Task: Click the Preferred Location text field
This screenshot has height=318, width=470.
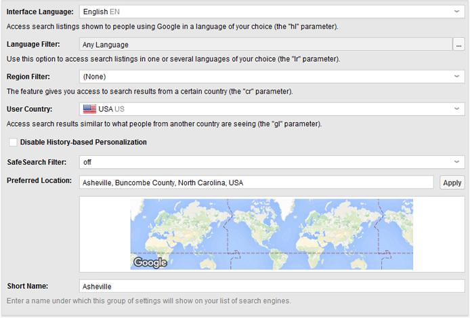Action: pyautogui.click(x=256, y=182)
